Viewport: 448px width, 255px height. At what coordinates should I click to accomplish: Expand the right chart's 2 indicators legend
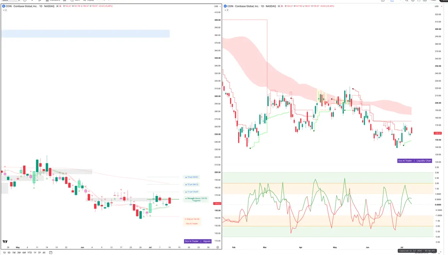(226, 10)
